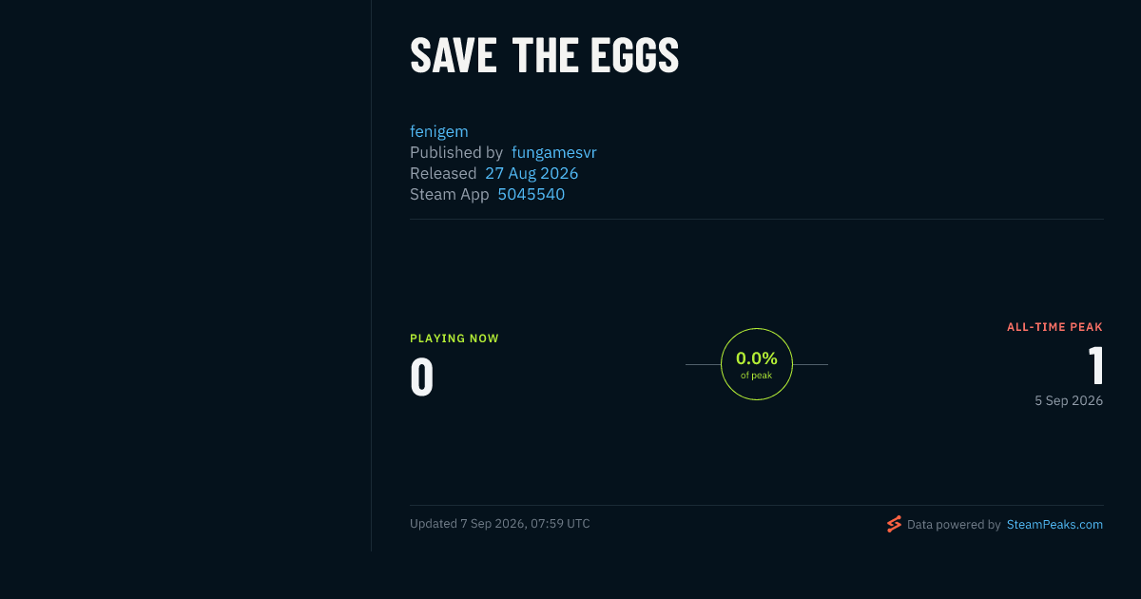Click the ALL-TIME PEAK label
Screen dimensions: 1141x599
click(x=1055, y=327)
